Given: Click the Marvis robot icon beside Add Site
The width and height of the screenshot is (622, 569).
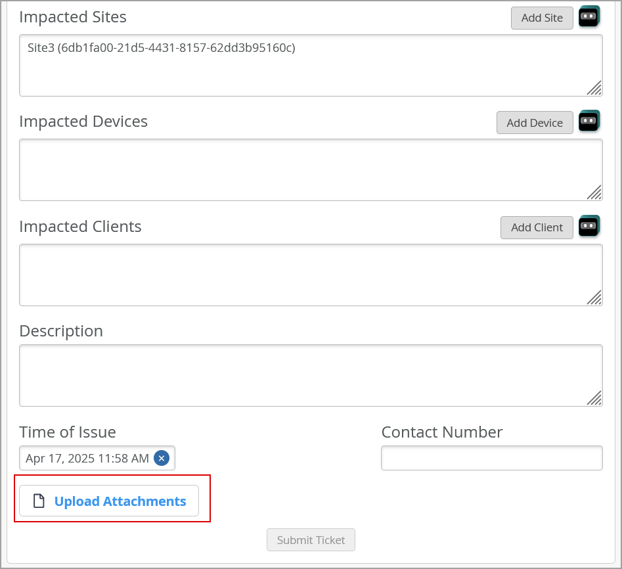Looking at the screenshot, I should pyautogui.click(x=589, y=17).
